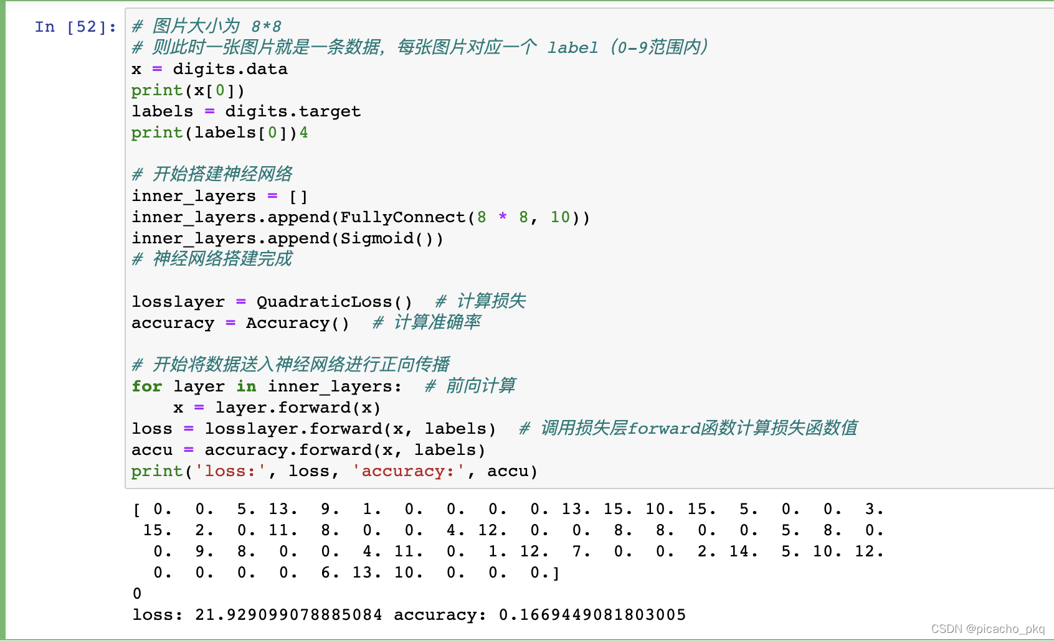1054x641 pixels.
Task: Click the comment about label range 0-9
Action: click(420, 47)
